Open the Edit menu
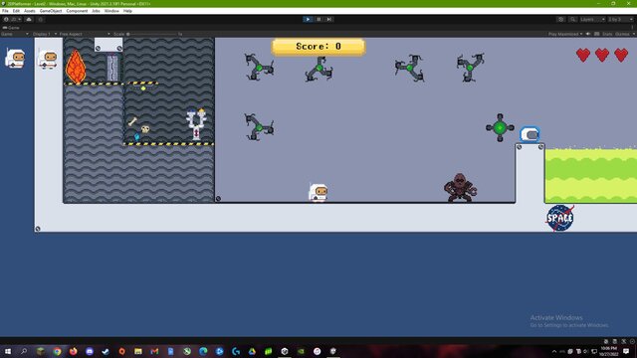 [16, 11]
